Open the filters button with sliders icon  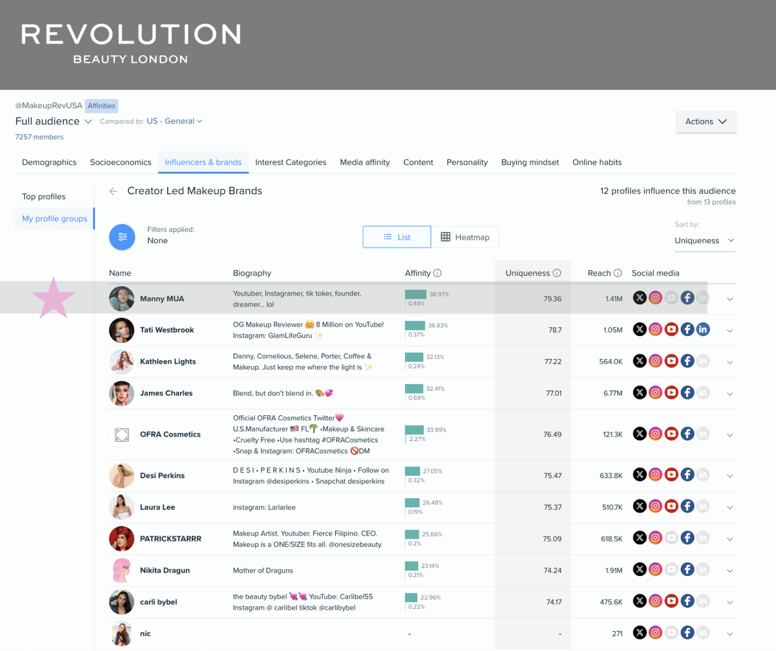(x=122, y=237)
